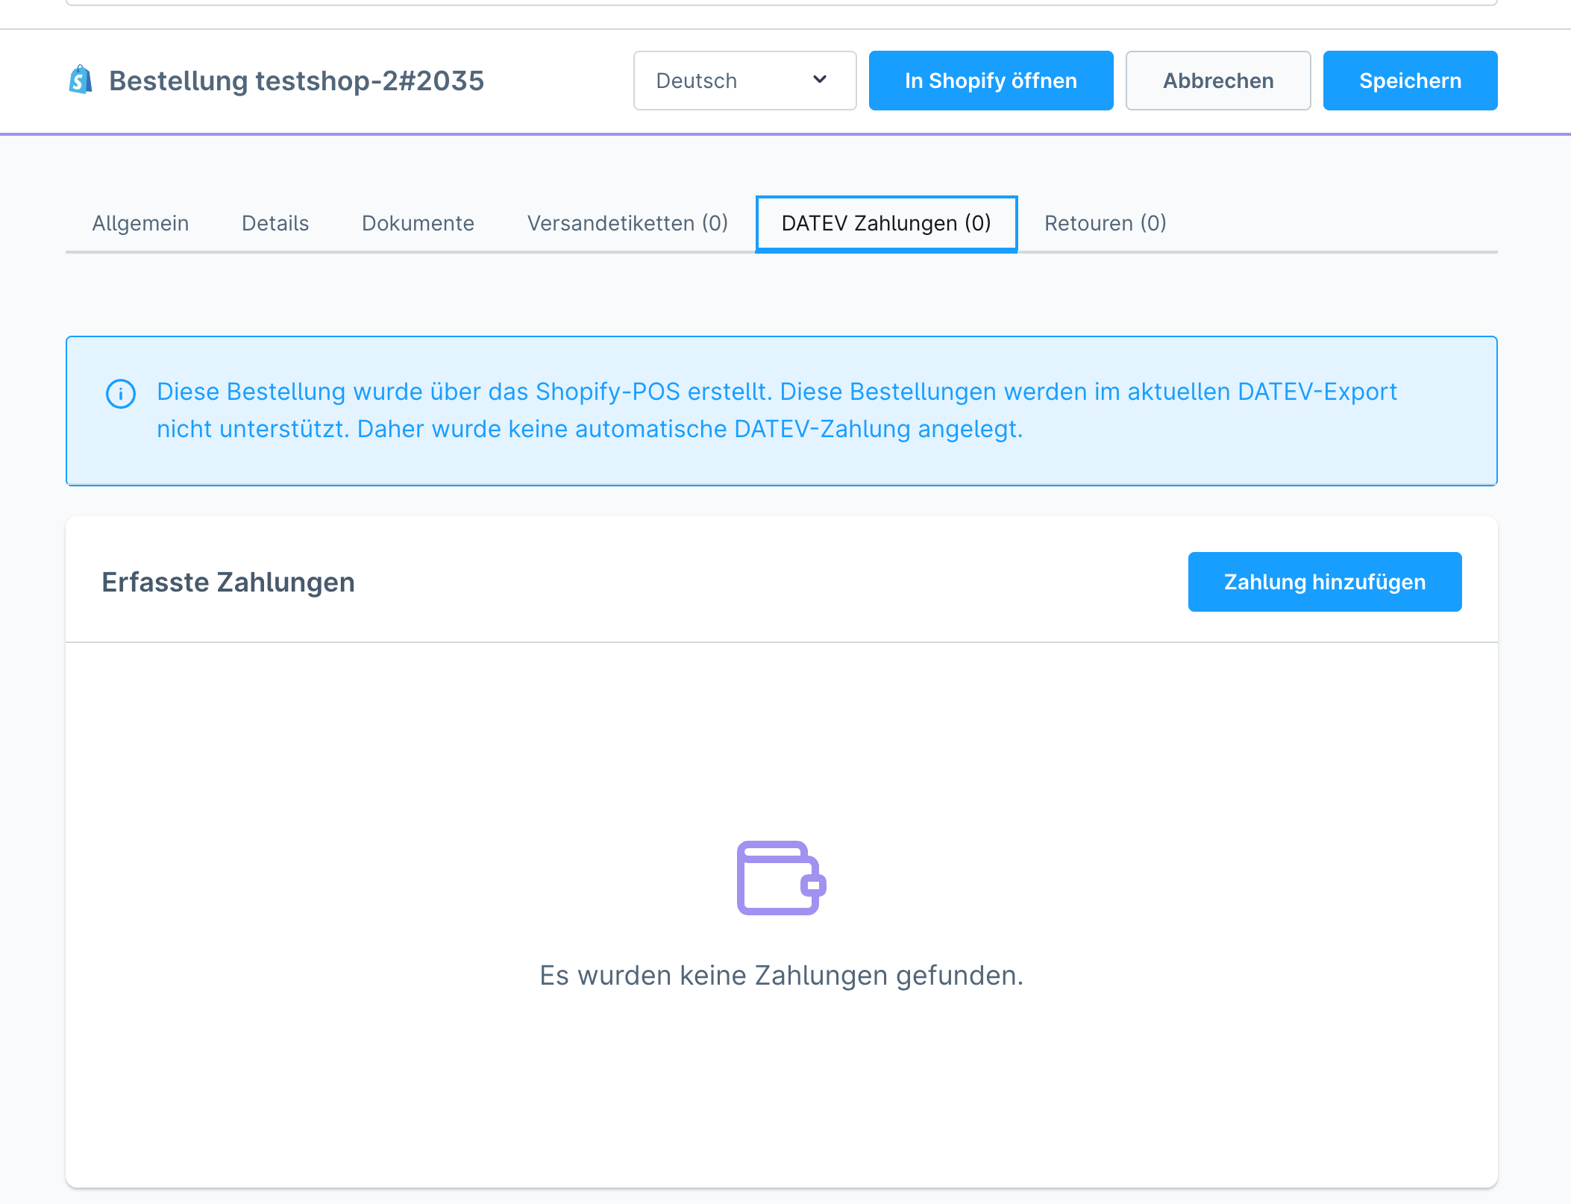Select the DATEV Zahlungen (0) tab

point(886,223)
